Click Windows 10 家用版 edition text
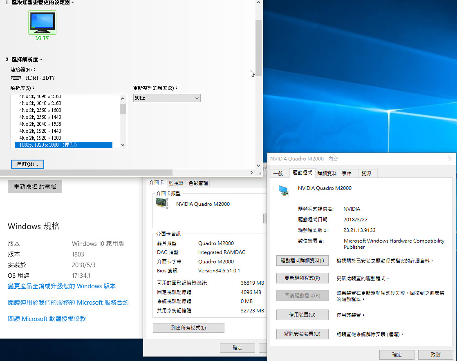The width and height of the screenshot is (457, 361). [x=98, y=244]
